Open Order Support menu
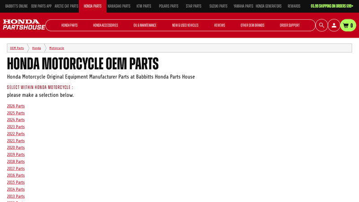 click(x=289, y=25)
